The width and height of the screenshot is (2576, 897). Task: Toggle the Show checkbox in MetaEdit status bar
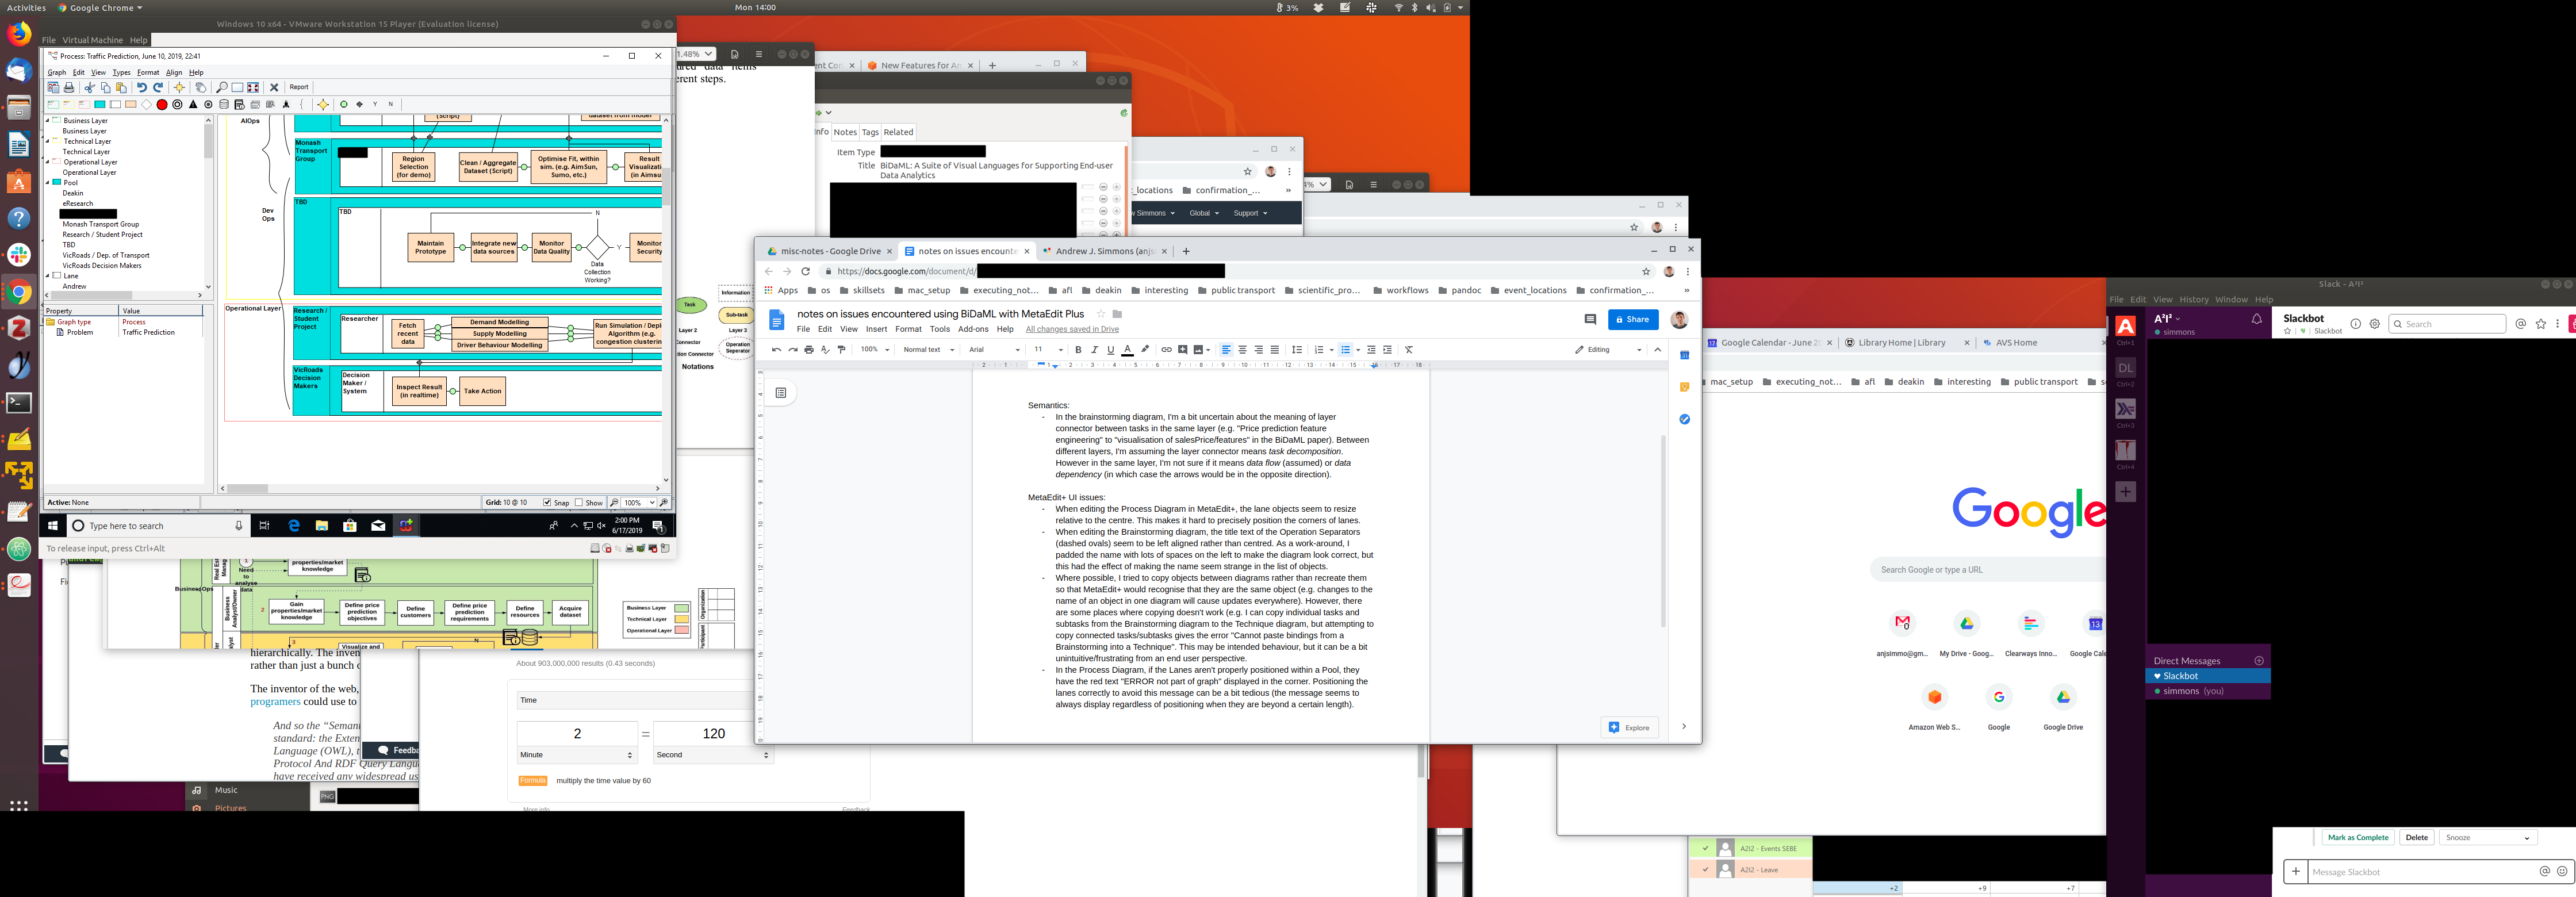pos(579,503)
